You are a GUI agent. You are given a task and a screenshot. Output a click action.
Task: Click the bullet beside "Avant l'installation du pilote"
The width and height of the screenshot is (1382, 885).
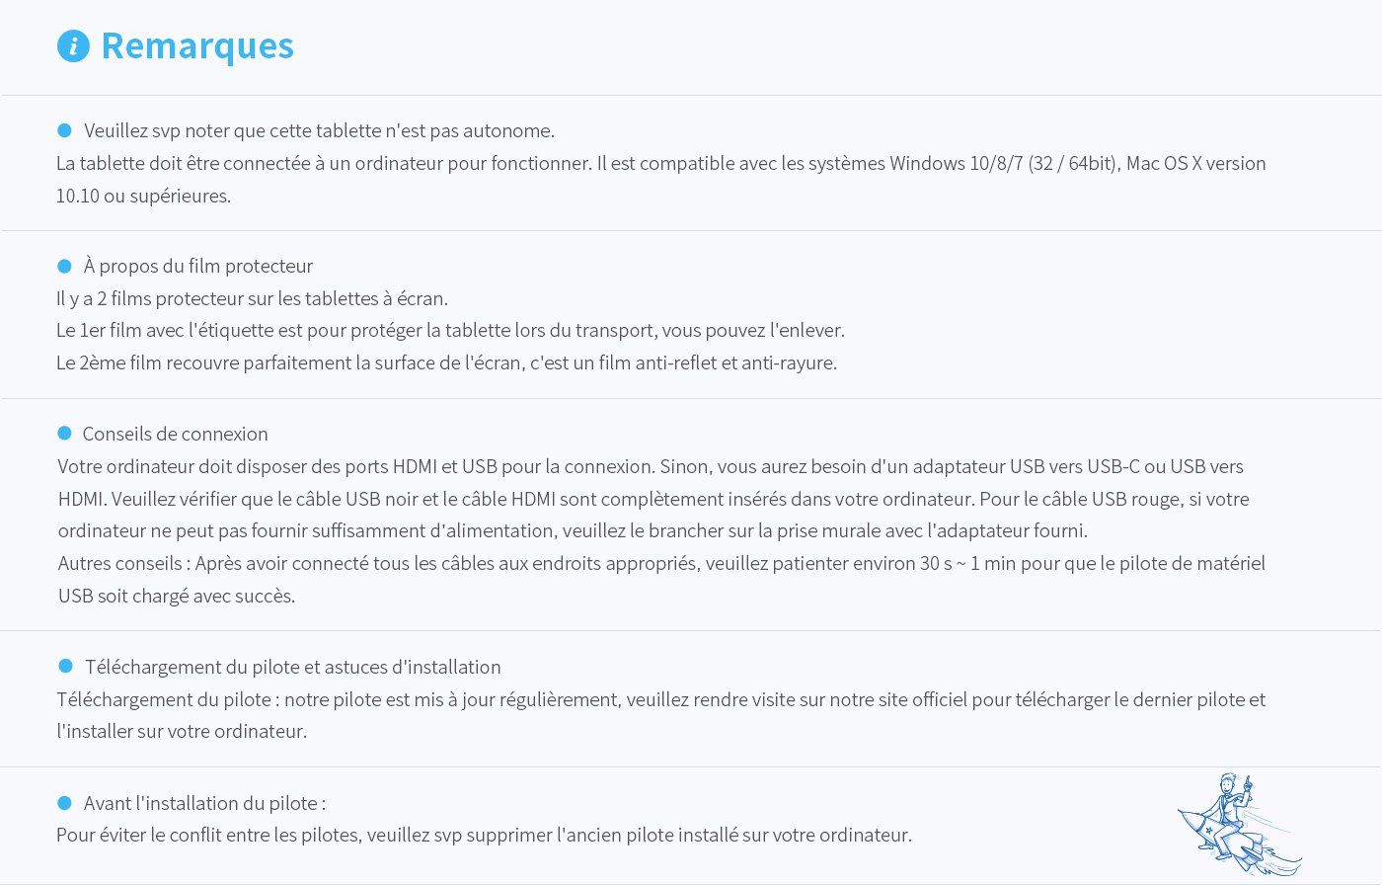(x=65, y=803)
